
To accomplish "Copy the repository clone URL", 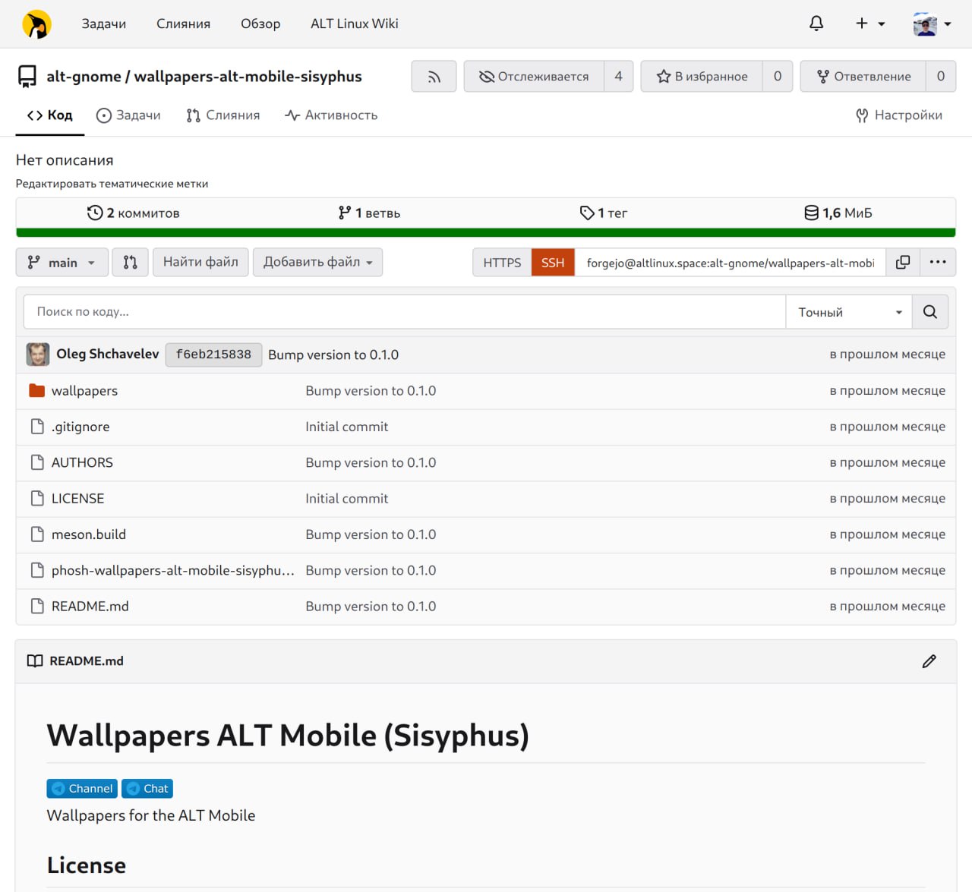I will click(903, 263).
